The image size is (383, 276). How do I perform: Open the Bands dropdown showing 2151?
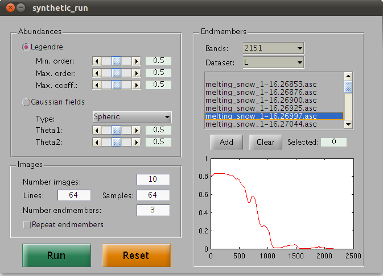(273, 48)
